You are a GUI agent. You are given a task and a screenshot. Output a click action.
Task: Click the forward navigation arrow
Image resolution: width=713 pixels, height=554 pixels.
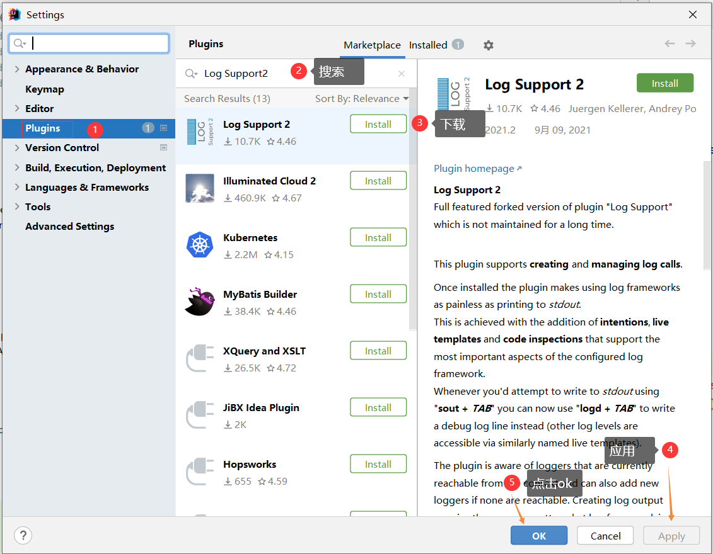tap(691, 43)
